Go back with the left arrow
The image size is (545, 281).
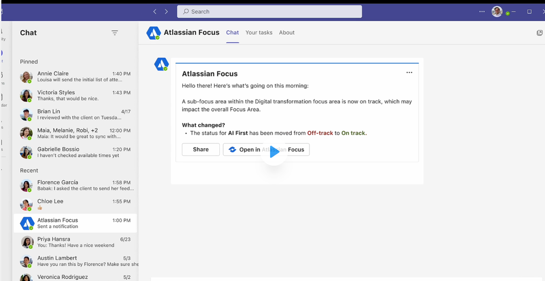[155, 11]
